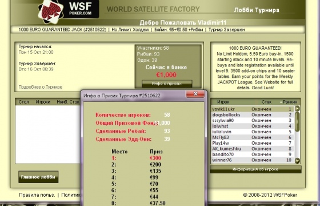Click the €55 sixth place prize

pos(154,190)
